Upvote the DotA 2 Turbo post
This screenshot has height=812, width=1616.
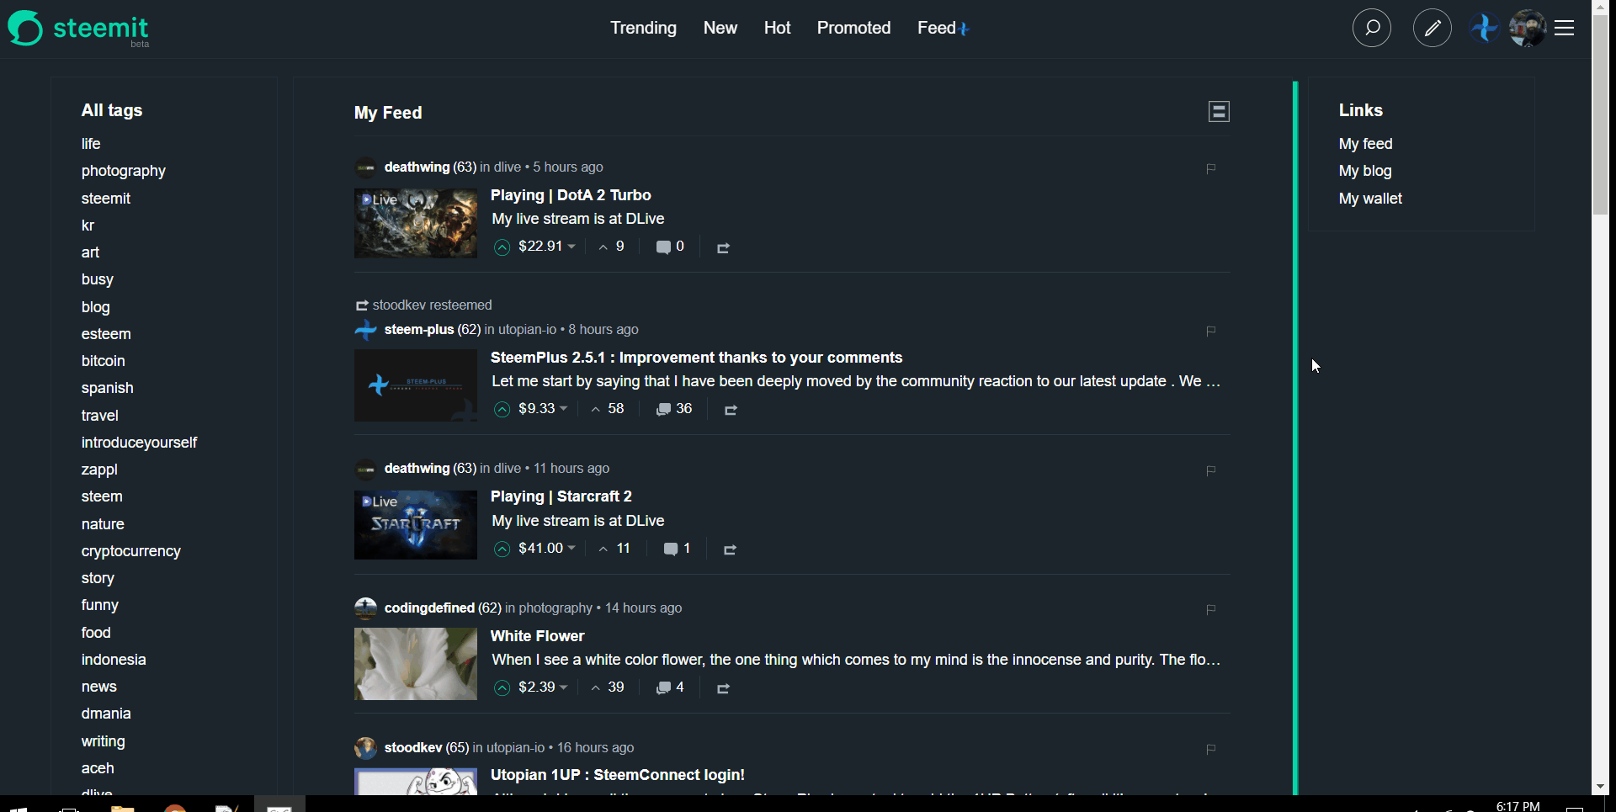(502, 247)
